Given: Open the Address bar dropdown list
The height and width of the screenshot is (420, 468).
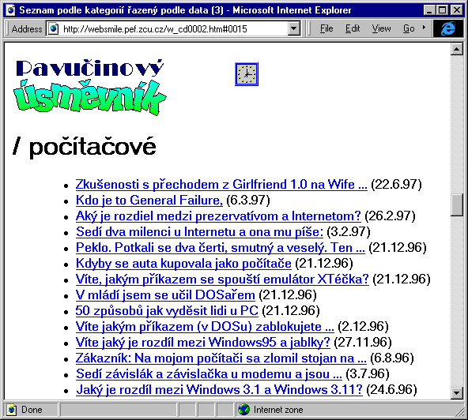Looking at the screenshot, I should coord(294,29).
